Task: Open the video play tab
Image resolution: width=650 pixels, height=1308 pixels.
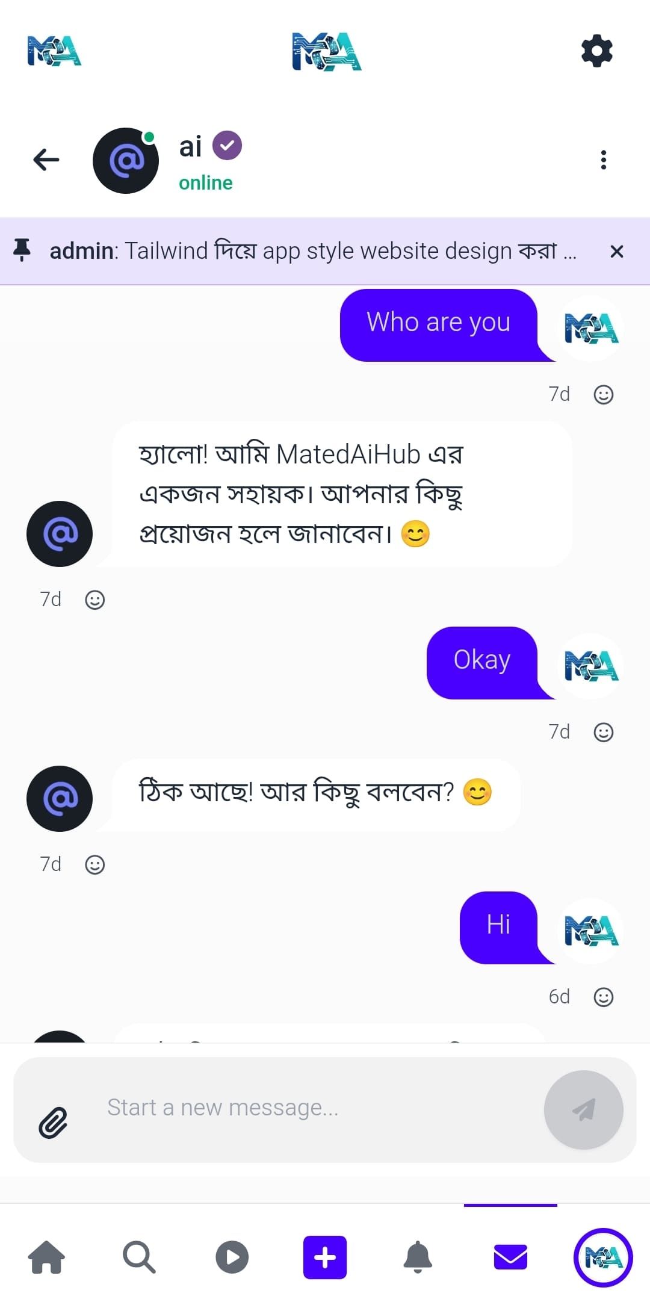Action: (x=232, y=1258)
